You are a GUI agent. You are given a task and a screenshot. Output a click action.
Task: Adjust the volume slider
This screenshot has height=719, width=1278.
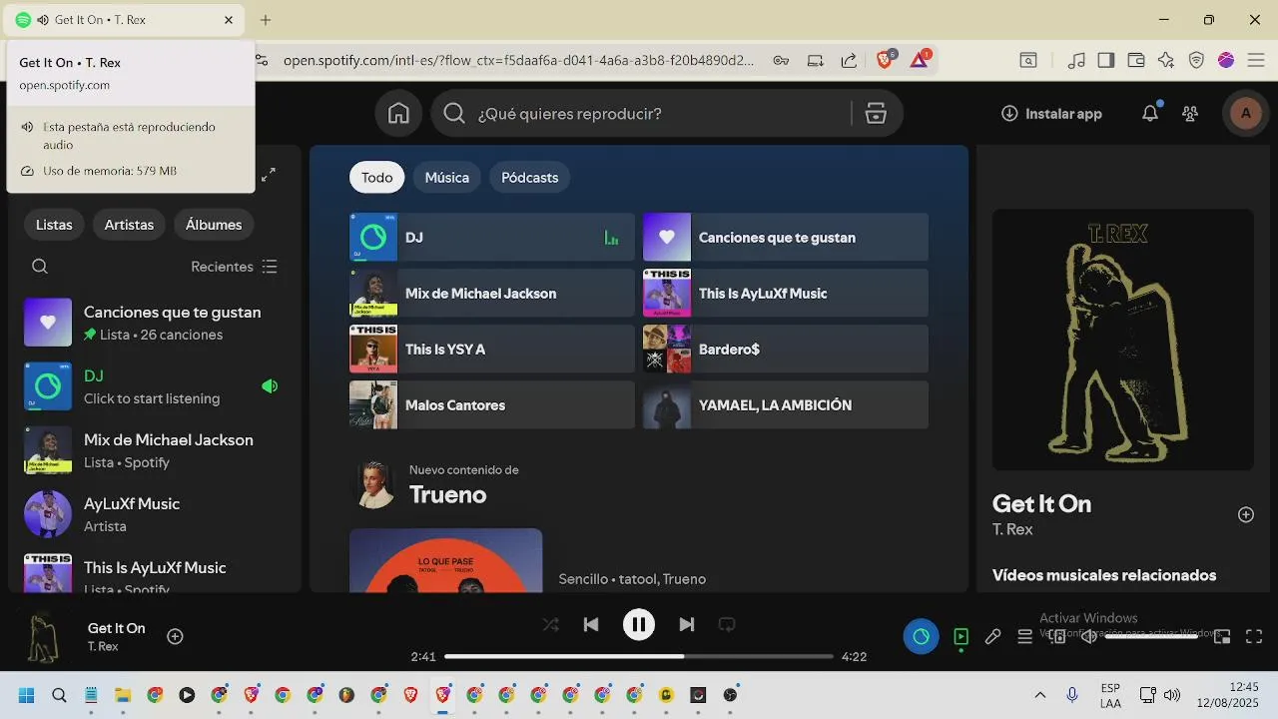click(x=1151, y=636)
